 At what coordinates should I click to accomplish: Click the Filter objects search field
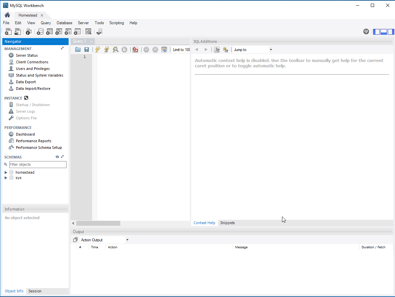click(x=38, y=164)
